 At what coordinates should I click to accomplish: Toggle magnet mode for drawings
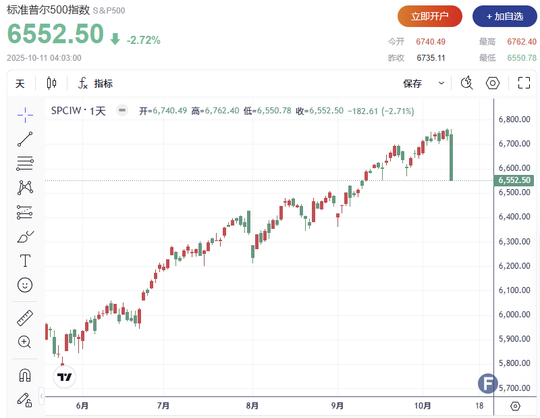(25, 375)
